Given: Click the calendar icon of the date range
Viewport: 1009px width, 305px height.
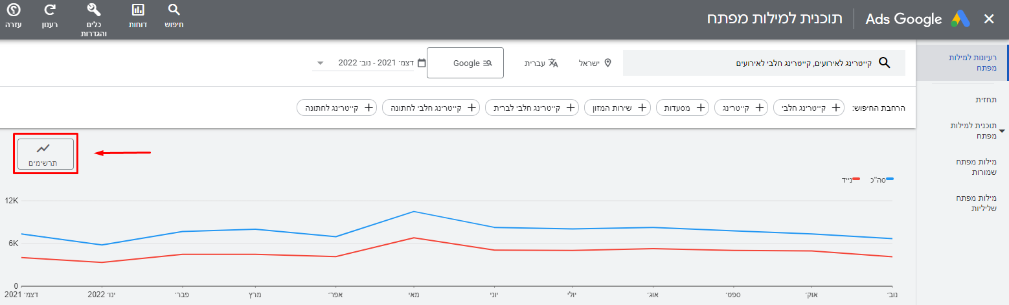Looking at the screenshot, I should click(422, 63).
